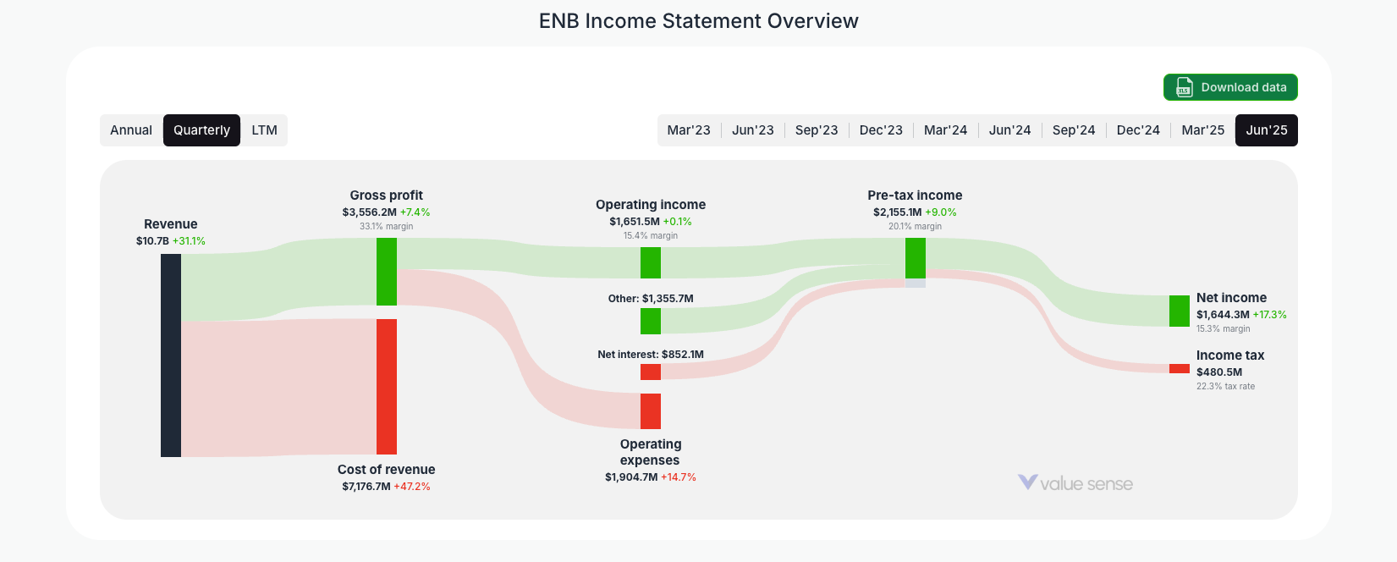
Task: Click the Income tax $480.5M value
Action: (x=1219, y=372)
